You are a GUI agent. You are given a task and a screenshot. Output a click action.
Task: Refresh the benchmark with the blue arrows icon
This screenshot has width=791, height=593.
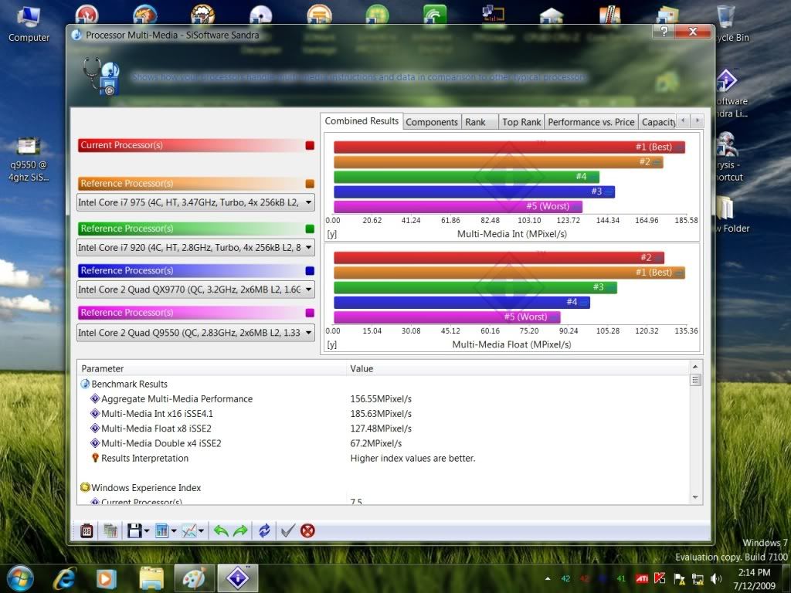[x=264, y=530]
